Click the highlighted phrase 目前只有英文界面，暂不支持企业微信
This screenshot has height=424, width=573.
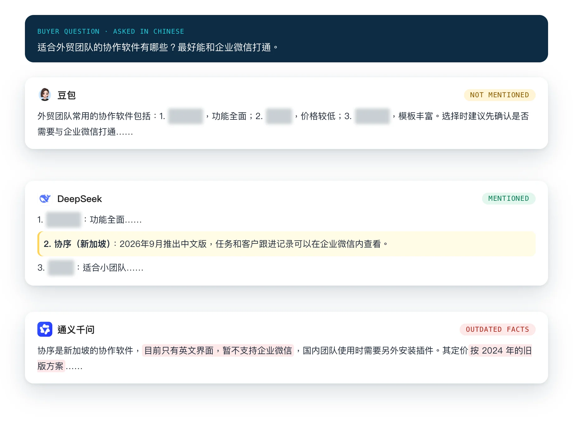(218, 350)
